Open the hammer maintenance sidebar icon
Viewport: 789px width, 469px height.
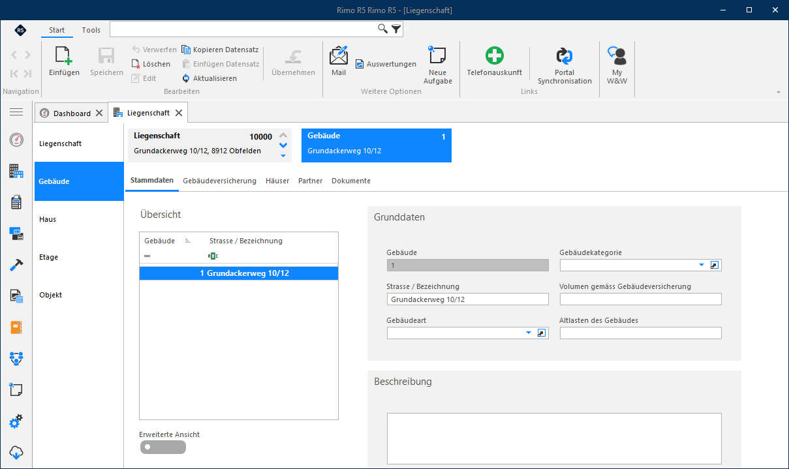[x=16, y=265]
